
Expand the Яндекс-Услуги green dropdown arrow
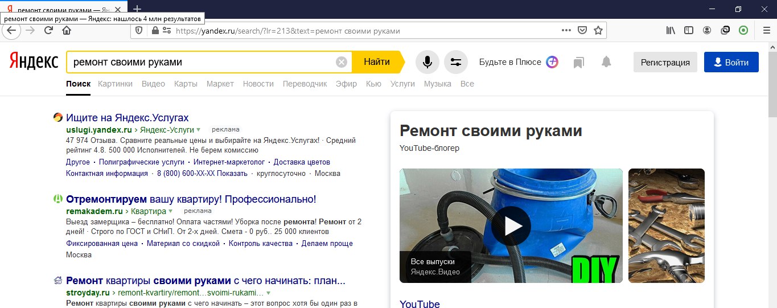tap(199, 130)
